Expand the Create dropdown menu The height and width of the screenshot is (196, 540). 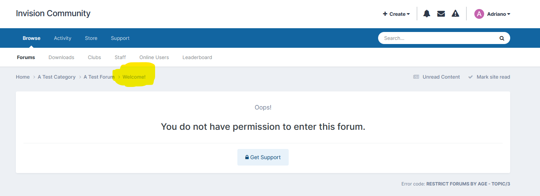click(396, 14)
